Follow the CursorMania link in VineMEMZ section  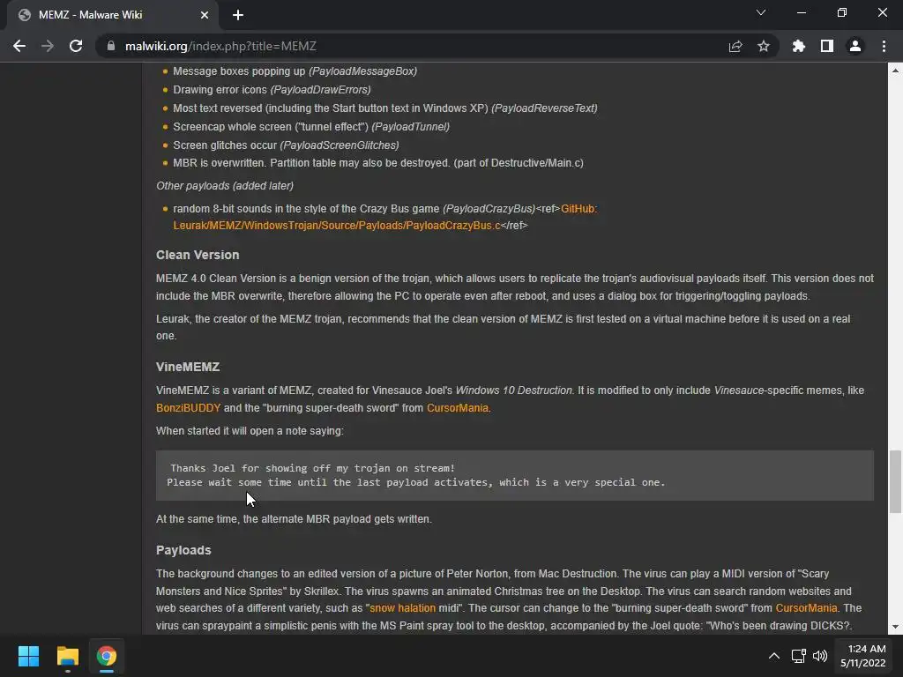point(458,407)
